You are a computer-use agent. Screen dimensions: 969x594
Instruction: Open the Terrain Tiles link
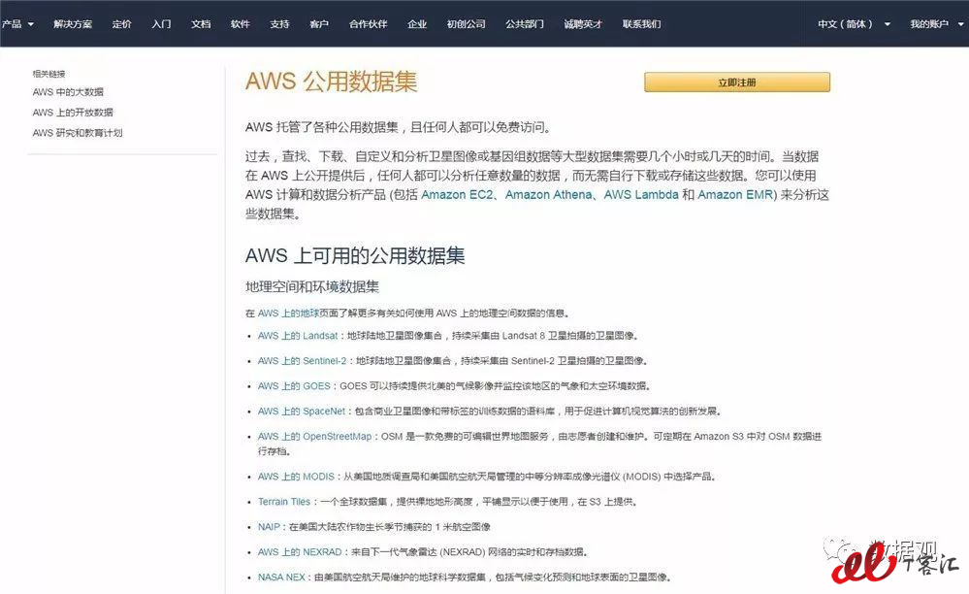pos(284,502)
